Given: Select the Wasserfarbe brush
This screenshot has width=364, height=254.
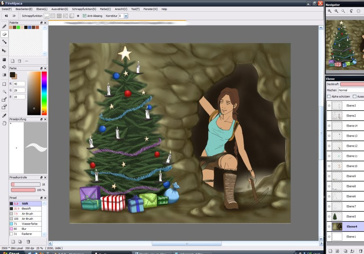Looking at the screenshot, I should (25, 224).
